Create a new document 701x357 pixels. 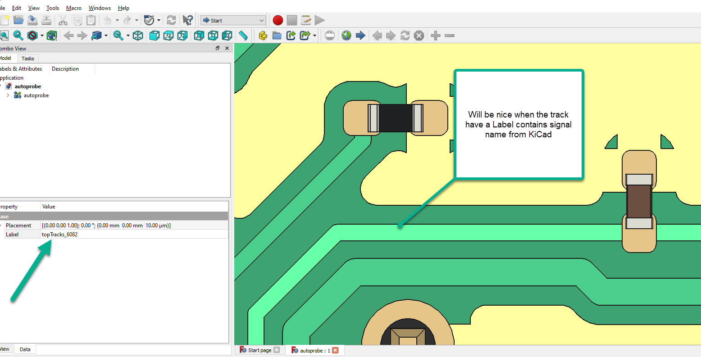click(x=5, y=20)
